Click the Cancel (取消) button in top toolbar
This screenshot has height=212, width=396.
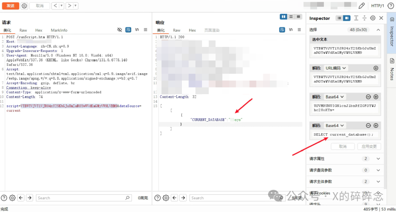[40, 5]
